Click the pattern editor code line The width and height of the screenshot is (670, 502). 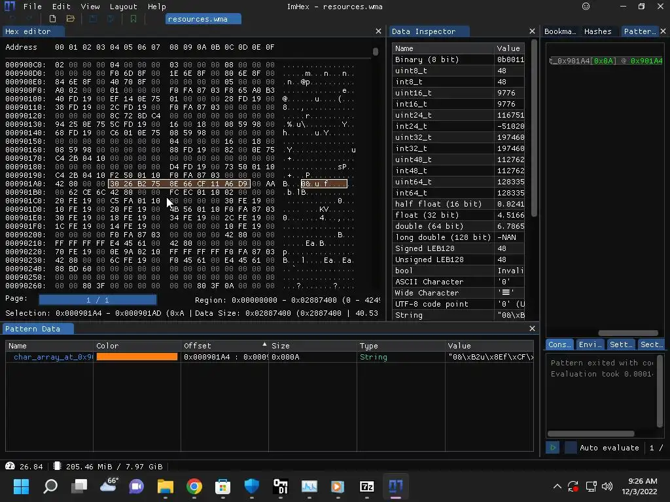point(606,61)
